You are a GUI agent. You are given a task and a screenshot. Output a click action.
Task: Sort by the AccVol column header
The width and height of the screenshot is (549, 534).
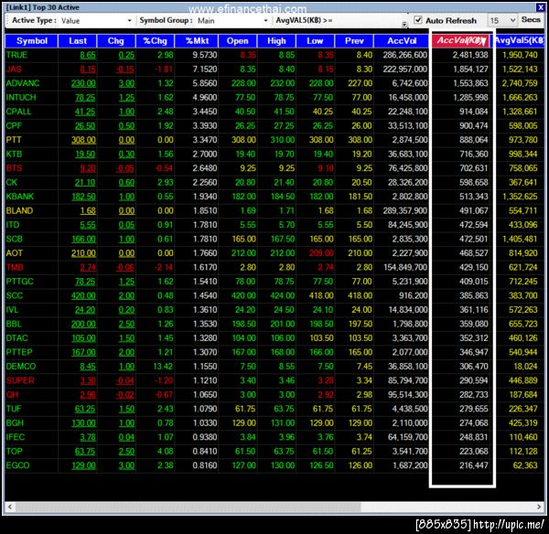(402, 41)
